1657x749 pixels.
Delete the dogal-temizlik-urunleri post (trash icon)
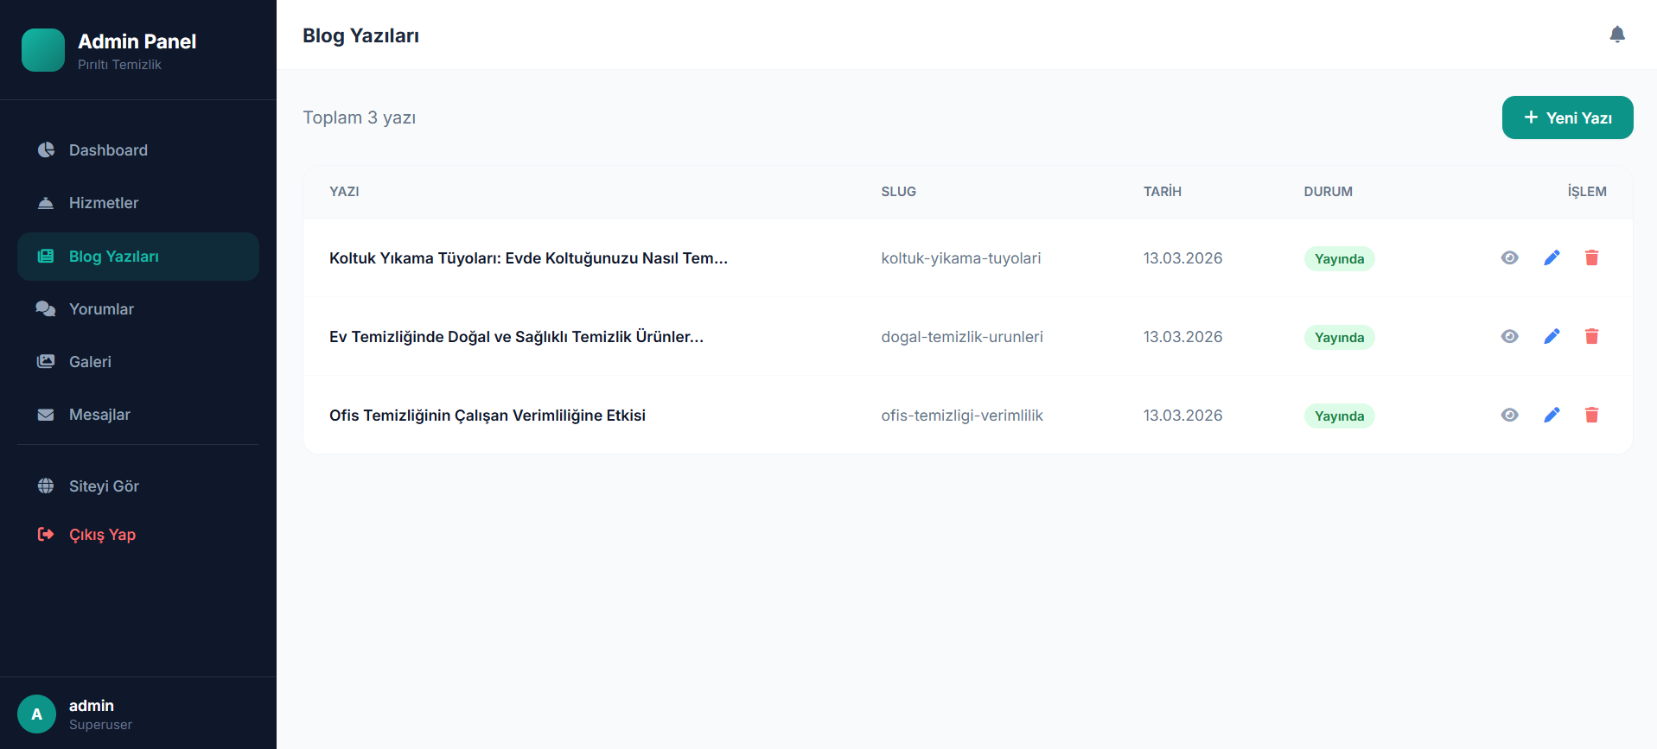1591,336
